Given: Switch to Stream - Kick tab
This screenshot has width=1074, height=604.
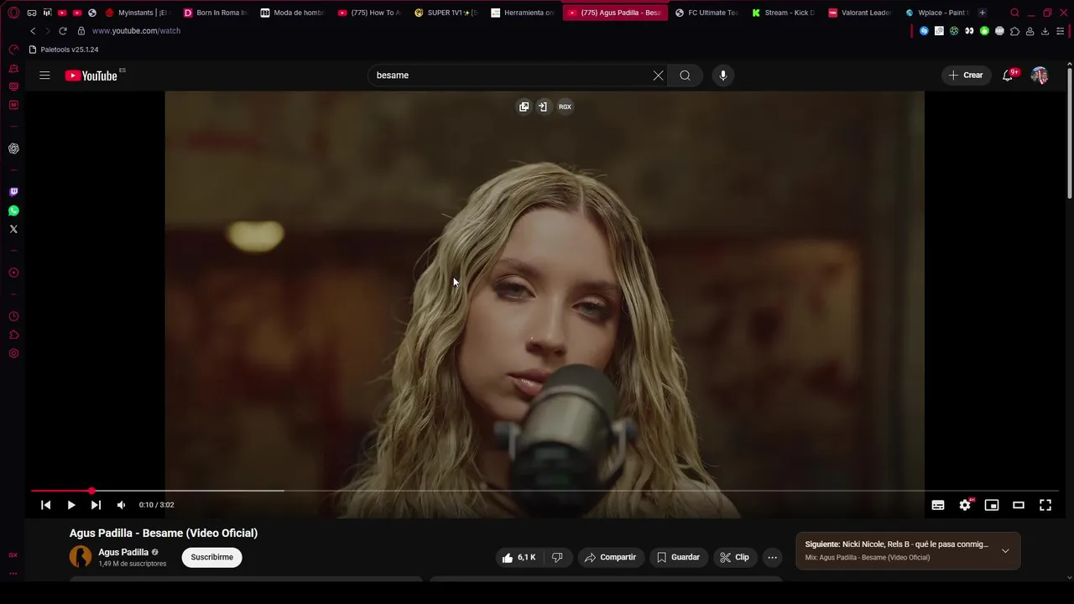Looking at the screenshot, I should pos(783,13).
